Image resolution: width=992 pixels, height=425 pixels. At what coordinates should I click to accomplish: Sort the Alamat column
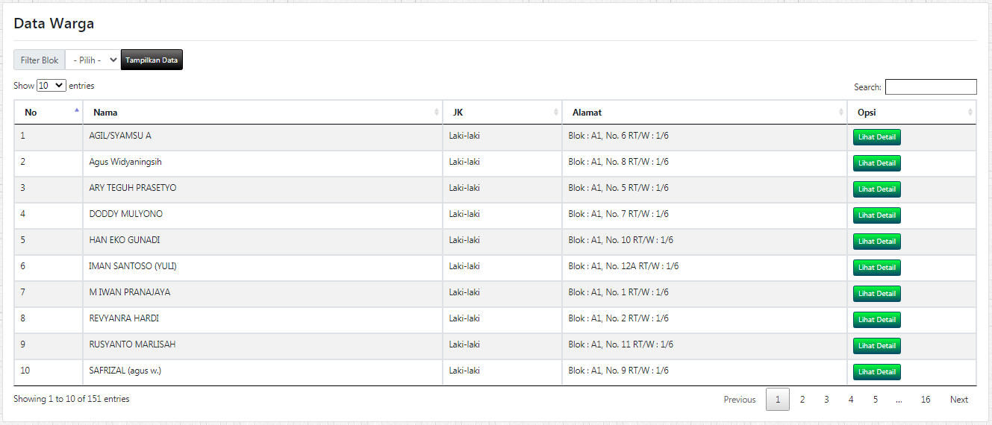pyautogui.click(x=841, y=112)
